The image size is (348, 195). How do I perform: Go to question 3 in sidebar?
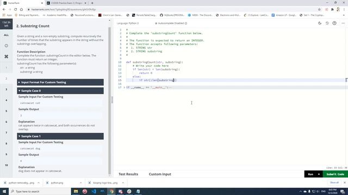click(x=6, y=89)
